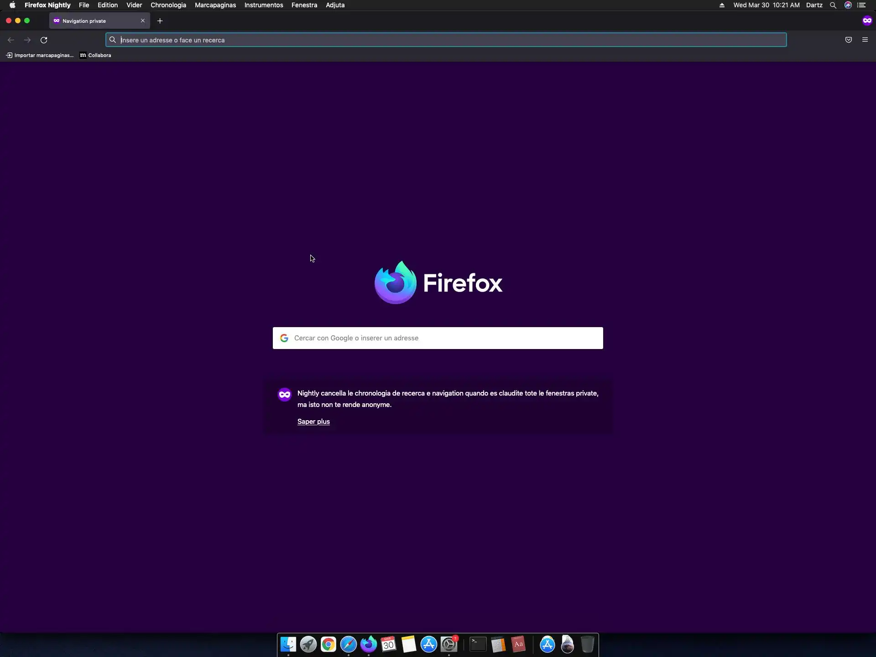Click the address bar field
Screen dimensions: 876x657
coord(447,40)
